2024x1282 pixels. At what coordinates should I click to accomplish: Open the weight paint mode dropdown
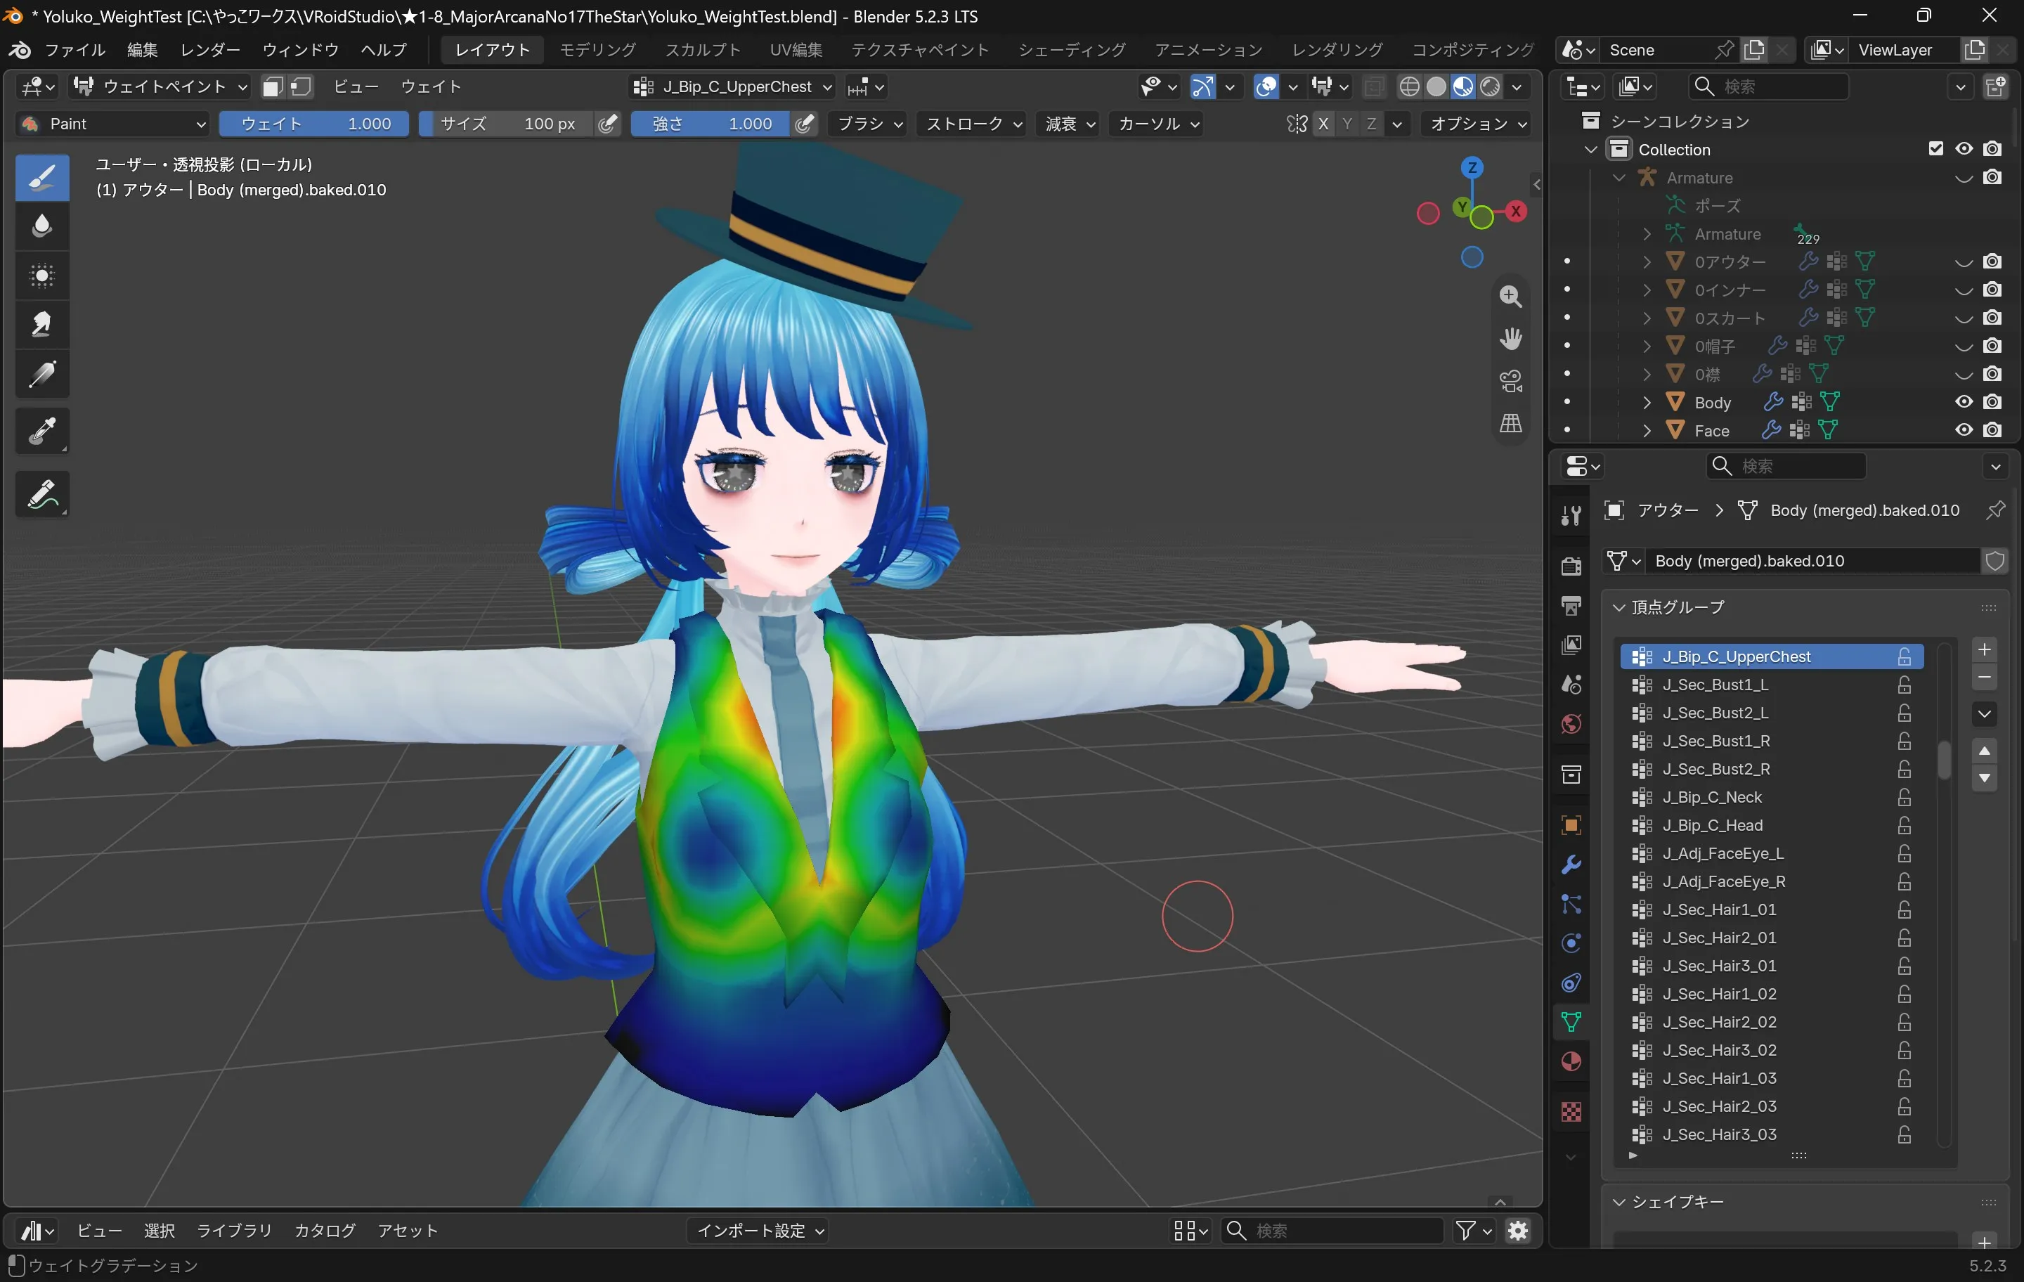pyautogui.click(x=160, y=86)
